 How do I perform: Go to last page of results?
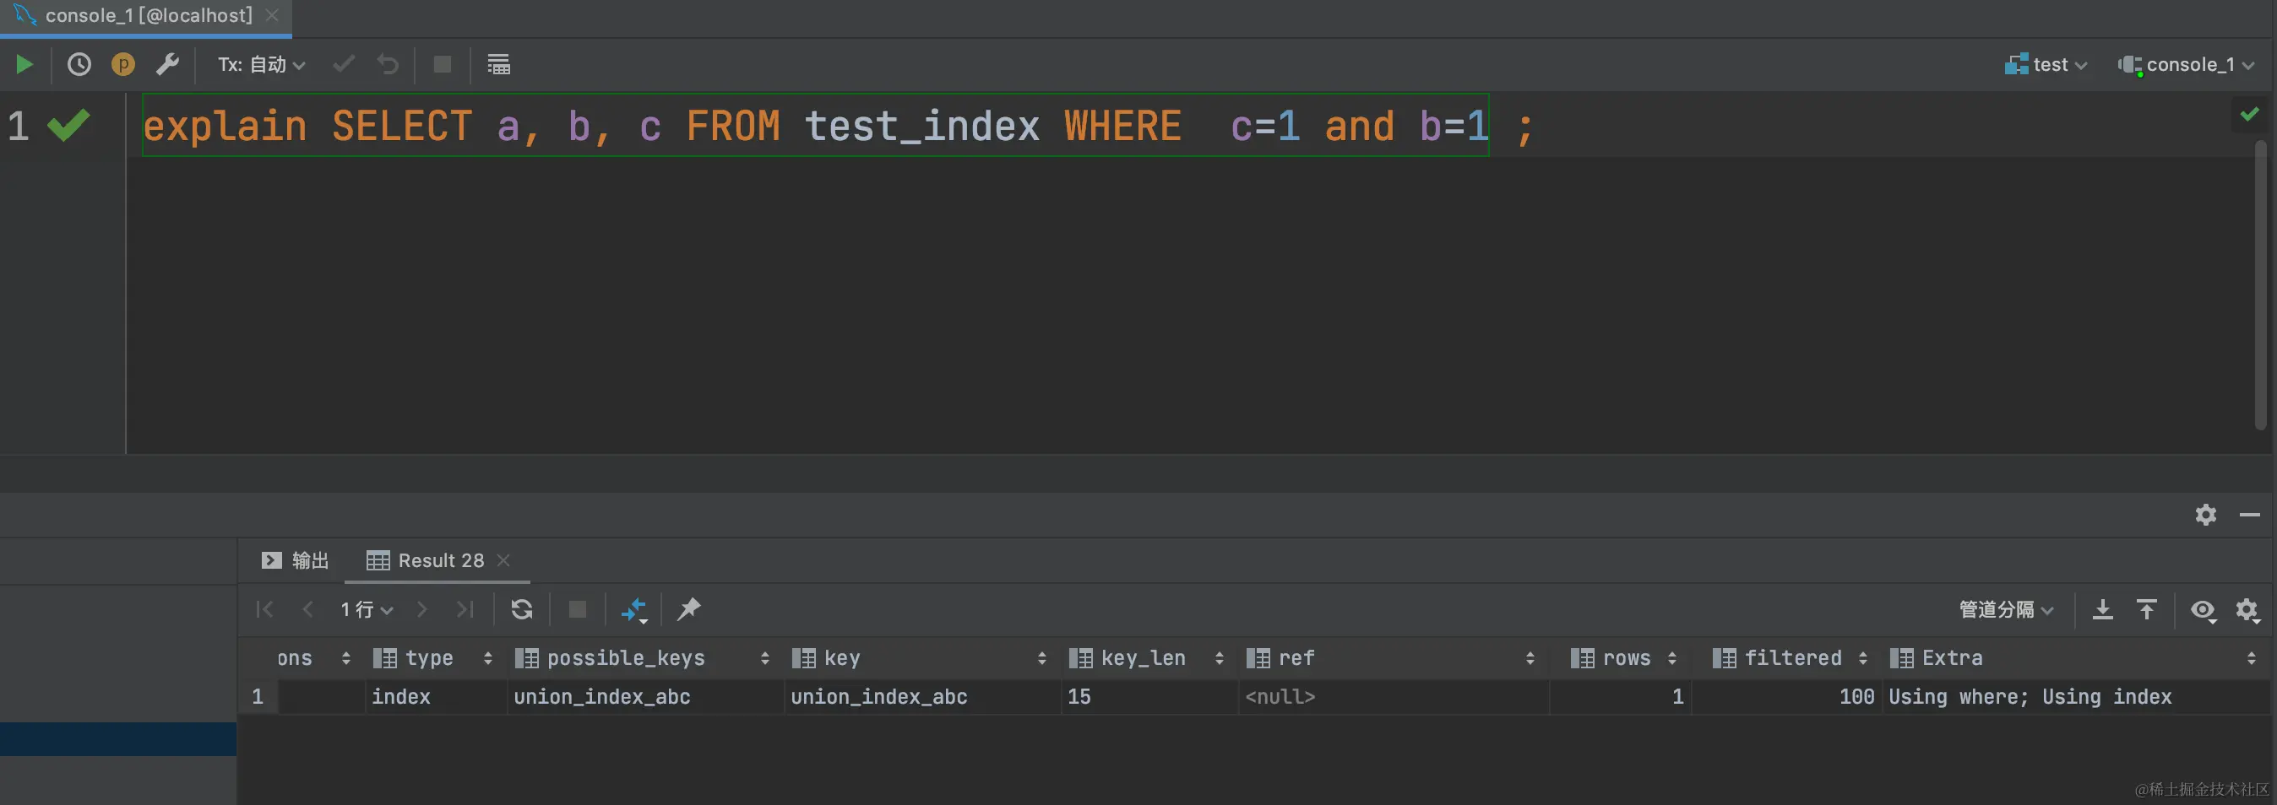pos(465,610)
